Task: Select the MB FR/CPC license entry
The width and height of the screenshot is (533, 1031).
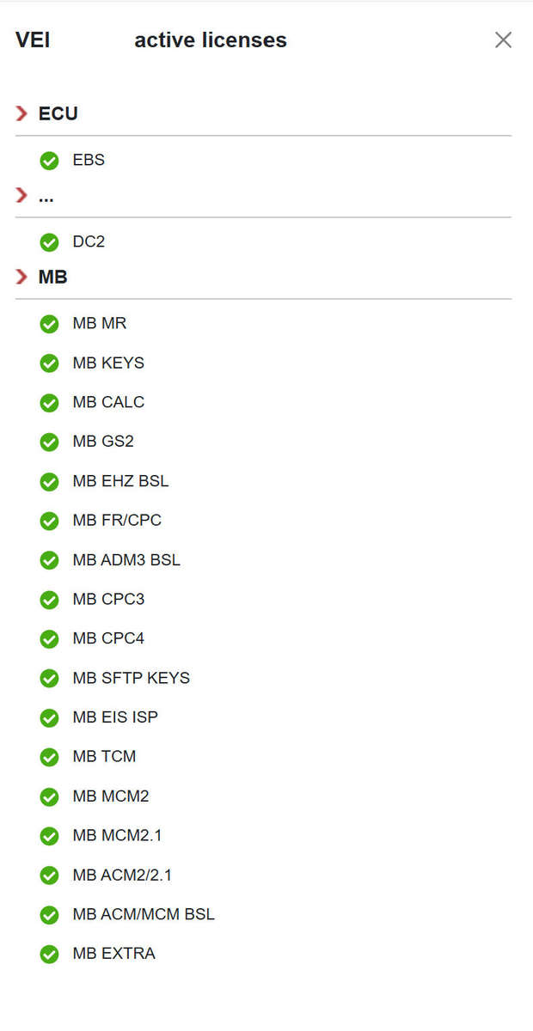Action: coord(117,521)
